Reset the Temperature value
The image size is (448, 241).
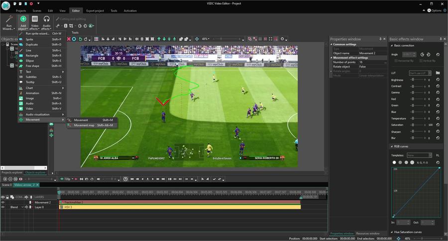tap(438, 118)
